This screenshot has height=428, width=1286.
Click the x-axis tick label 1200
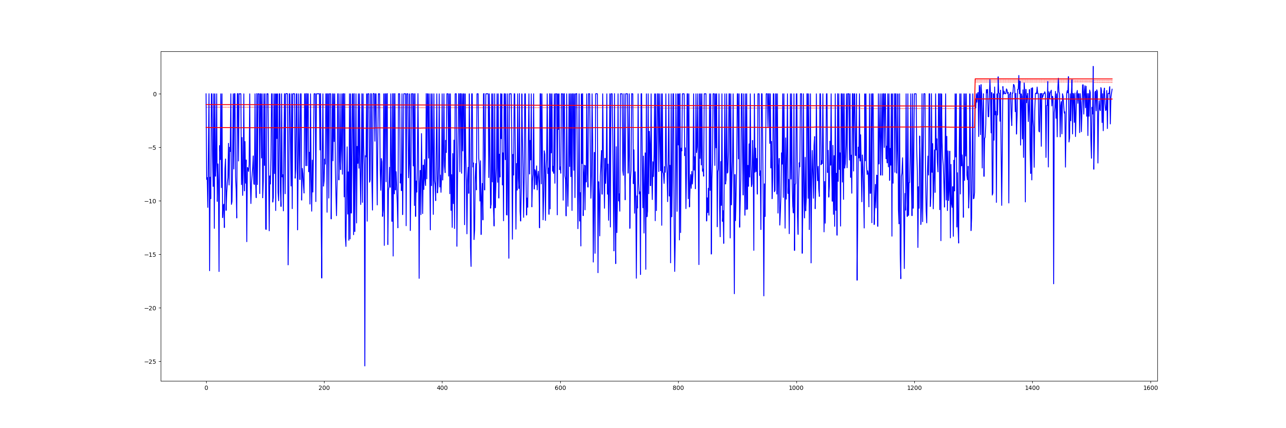tap(915, 388)
